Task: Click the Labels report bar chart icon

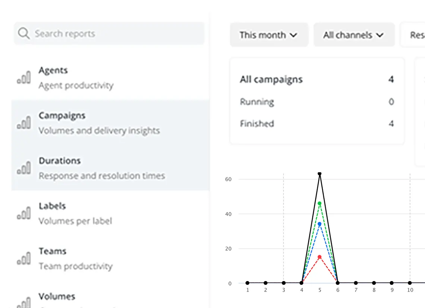Action: click(x=24, y=214)
